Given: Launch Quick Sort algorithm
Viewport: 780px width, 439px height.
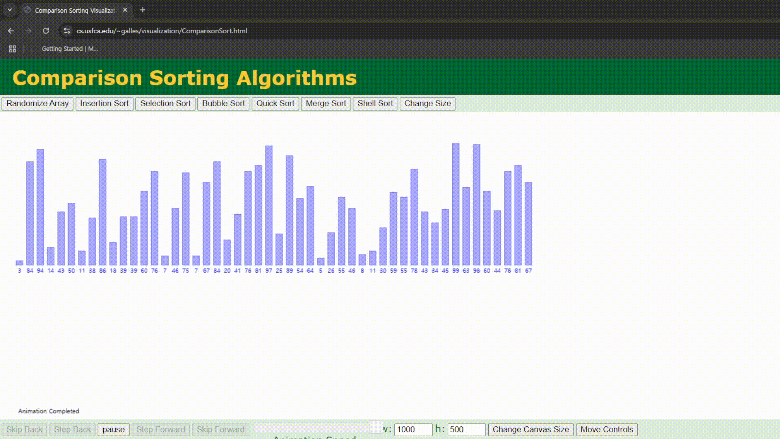Looking at the screenshot, I should pos(275,104).
